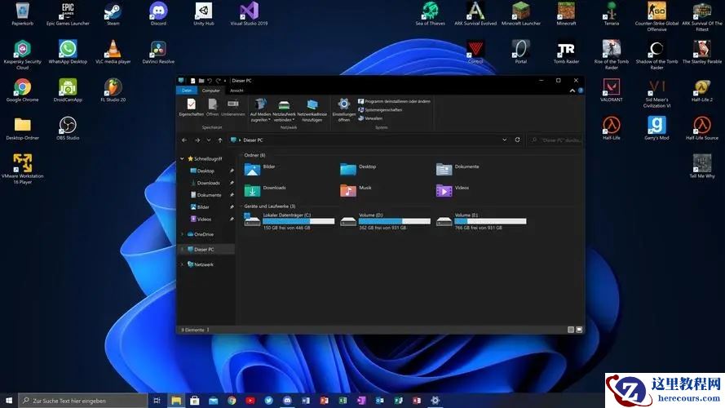Select Bilder in navigation sidebar
Screen dimensions: 725x408
coord(203,206)
